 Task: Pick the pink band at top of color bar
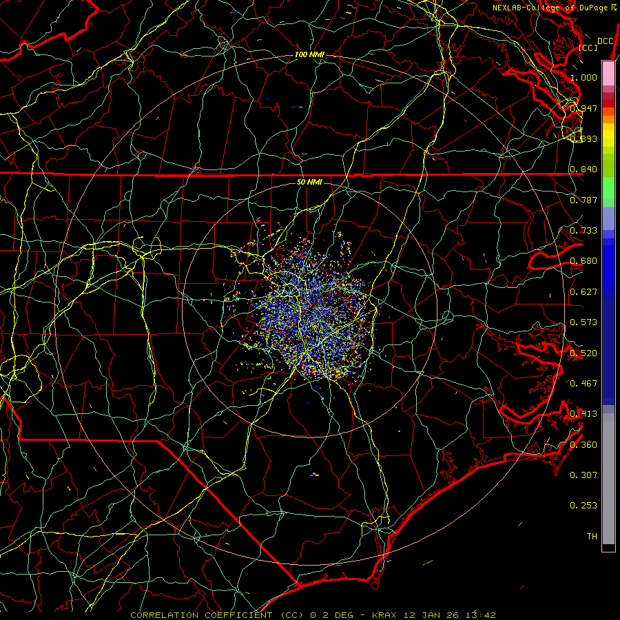pos(608,73)
